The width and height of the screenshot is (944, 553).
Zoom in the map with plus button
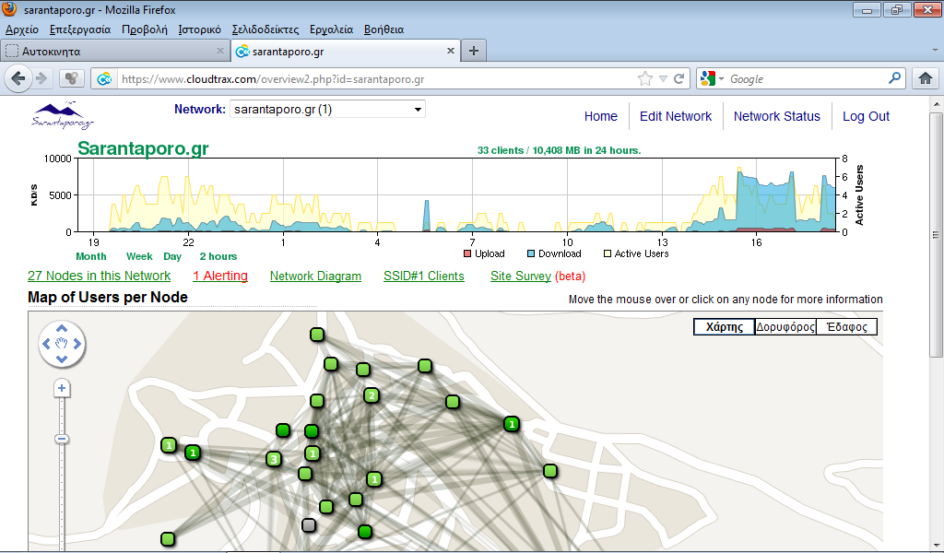pyautogui.click(x=62, y=389)
